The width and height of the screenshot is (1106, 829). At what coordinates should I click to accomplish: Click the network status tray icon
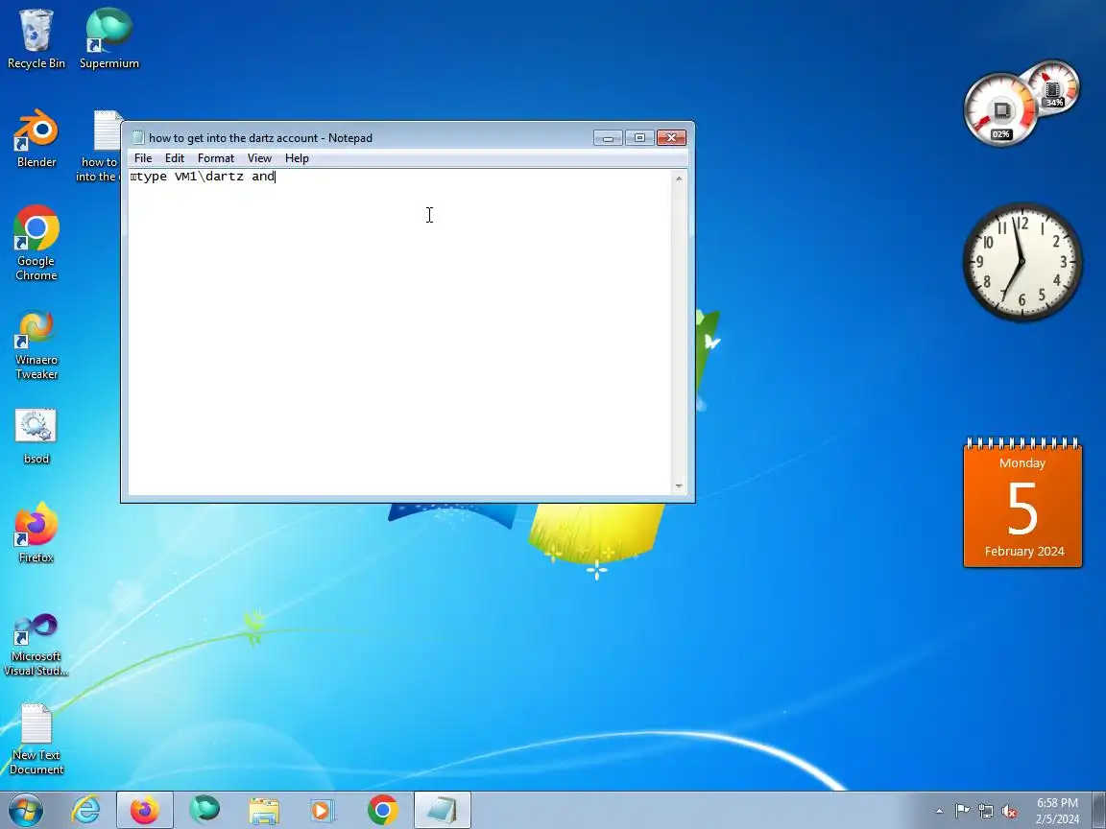tap(986, 811)
